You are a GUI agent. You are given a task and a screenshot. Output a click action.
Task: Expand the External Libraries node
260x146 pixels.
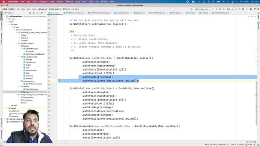[4, 119]
